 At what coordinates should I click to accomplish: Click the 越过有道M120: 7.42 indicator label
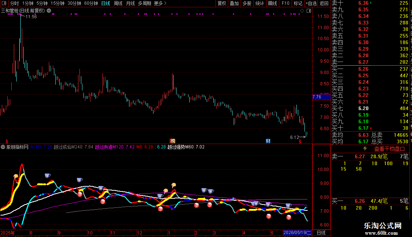coord(114,147)
